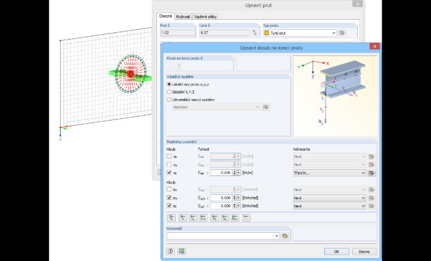Screen dimensions: 431x261
Task: Click the N (axial) hinge preset icon
Action: pos(171,217)
